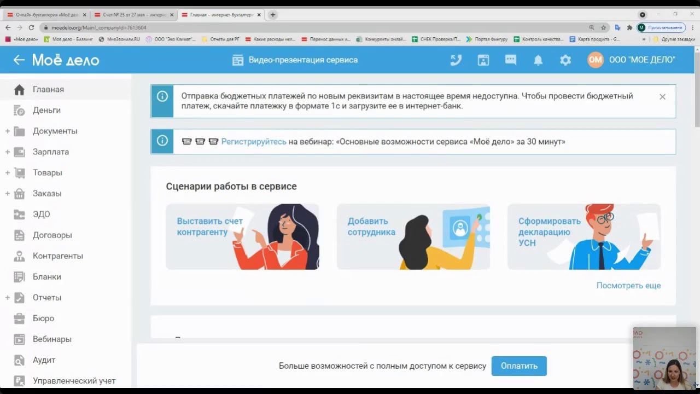The image size is (700, 394).
Task: Open the Выставить счет контрагенту card
Action: tap(242, 237)
